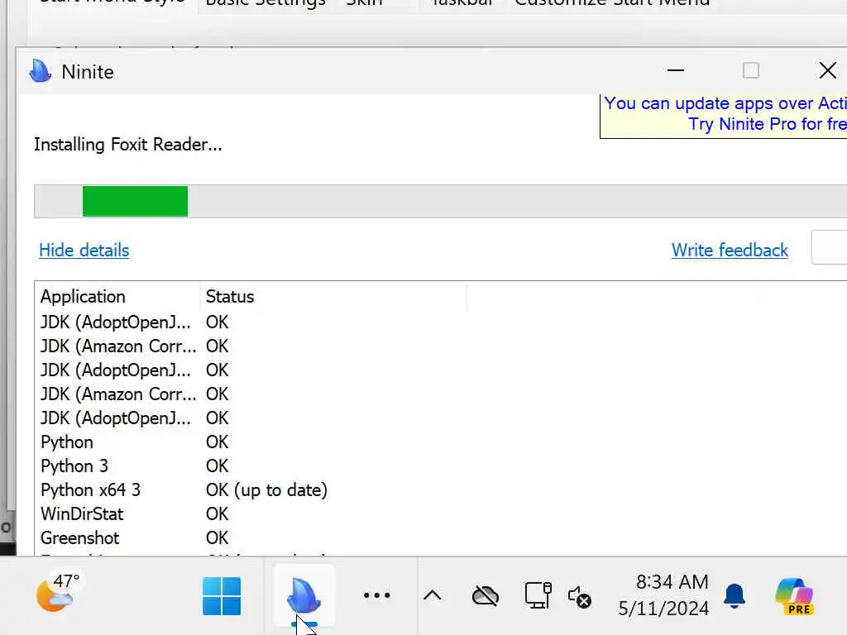Click the Installing Foxit Reader status text
The width and height of the screenshot is (847, 635).
click(128, 144)
